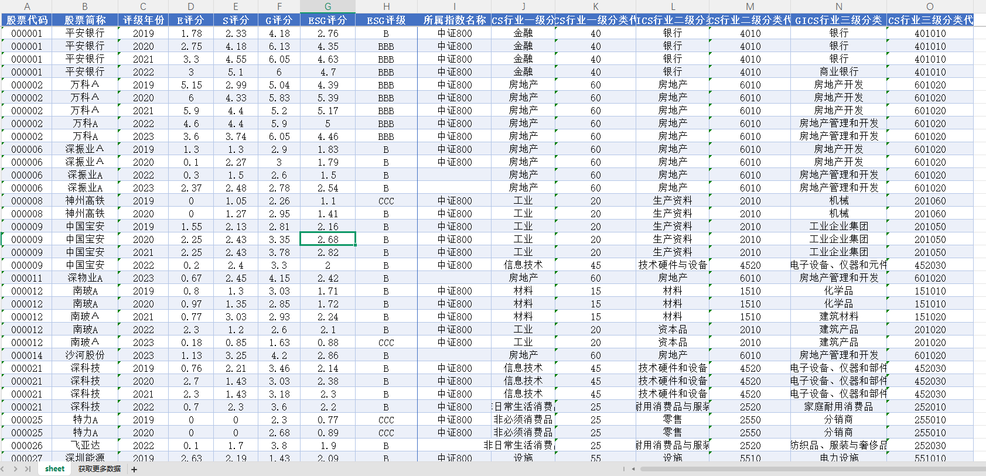Select the active cell showing 2.68

pos(327,239)
